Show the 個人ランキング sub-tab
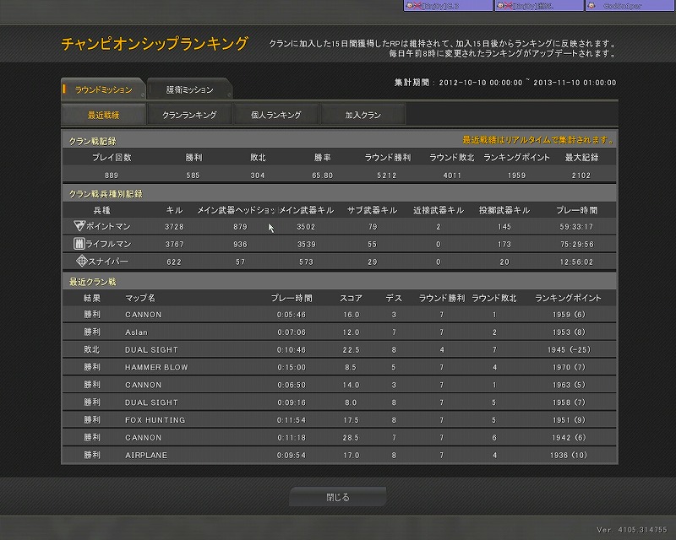The width and height of the screenshot is (676, 540). pyautogui.click(x=275, y=114)
